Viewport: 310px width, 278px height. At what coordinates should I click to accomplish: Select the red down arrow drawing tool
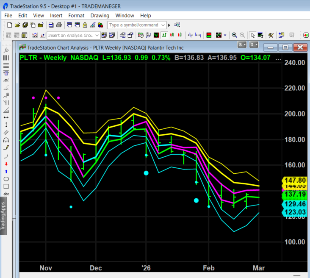pos(6,164)
